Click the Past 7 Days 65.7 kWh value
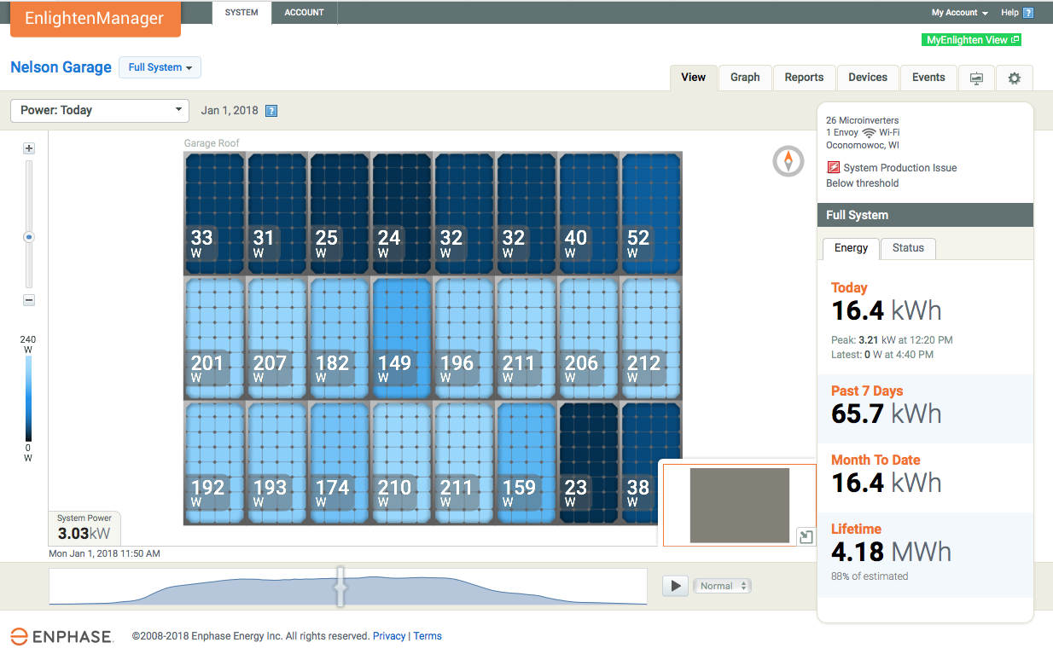 (887, 414)
